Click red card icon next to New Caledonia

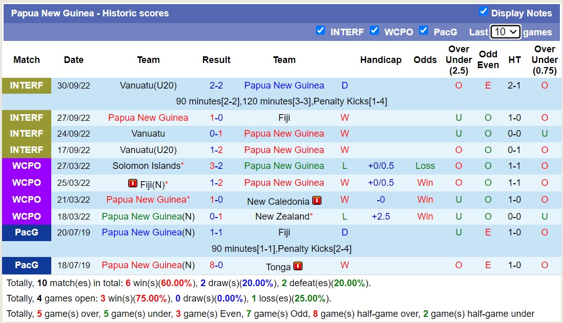316,200
